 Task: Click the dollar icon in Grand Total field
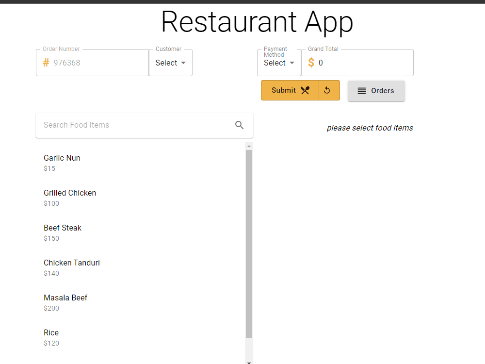[311, 63]
